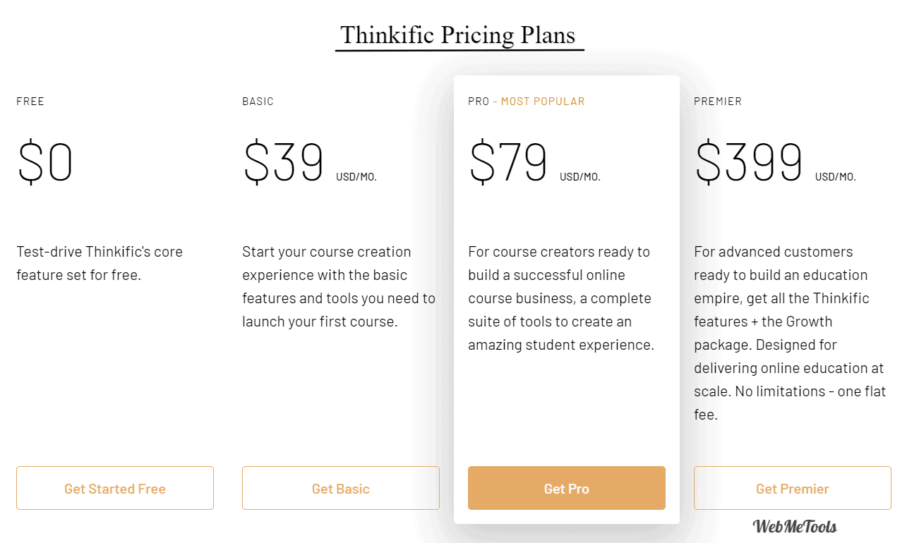Viewport: 907px width, 543px height.
Task: Click the USD/MO. text beside $39
Action: point(356,177)
